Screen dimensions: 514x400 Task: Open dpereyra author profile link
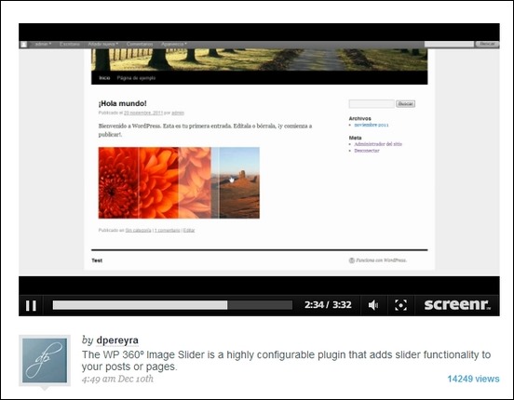[x=117, y=340]
